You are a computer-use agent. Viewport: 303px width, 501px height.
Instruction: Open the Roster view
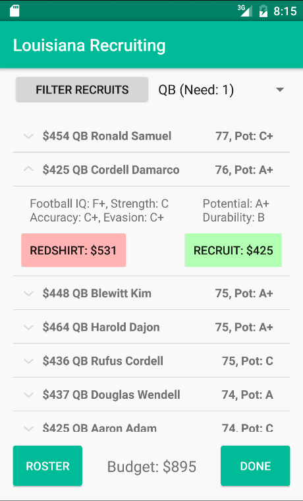[x=47, y=466]
